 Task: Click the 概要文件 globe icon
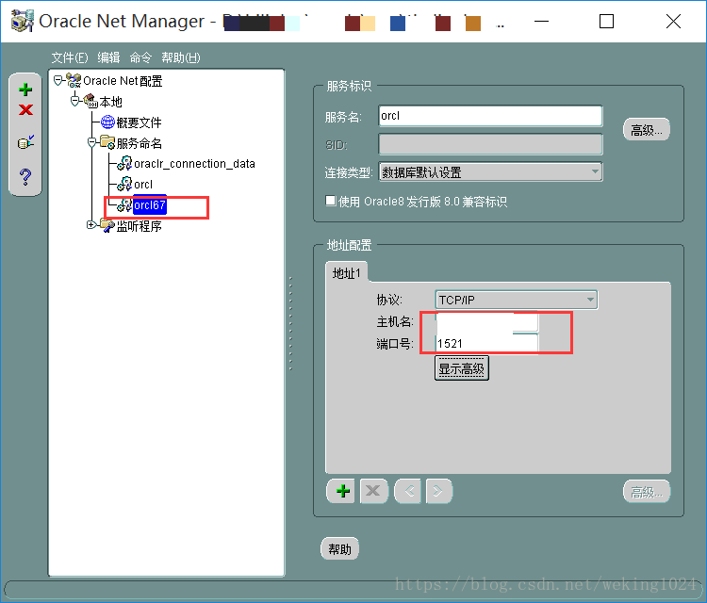pos(107,122)
